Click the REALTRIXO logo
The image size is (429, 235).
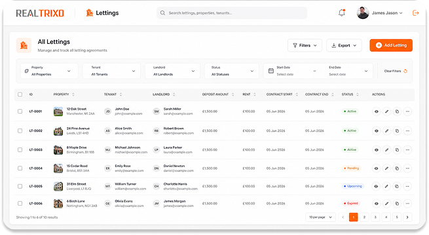pos(40,13)
